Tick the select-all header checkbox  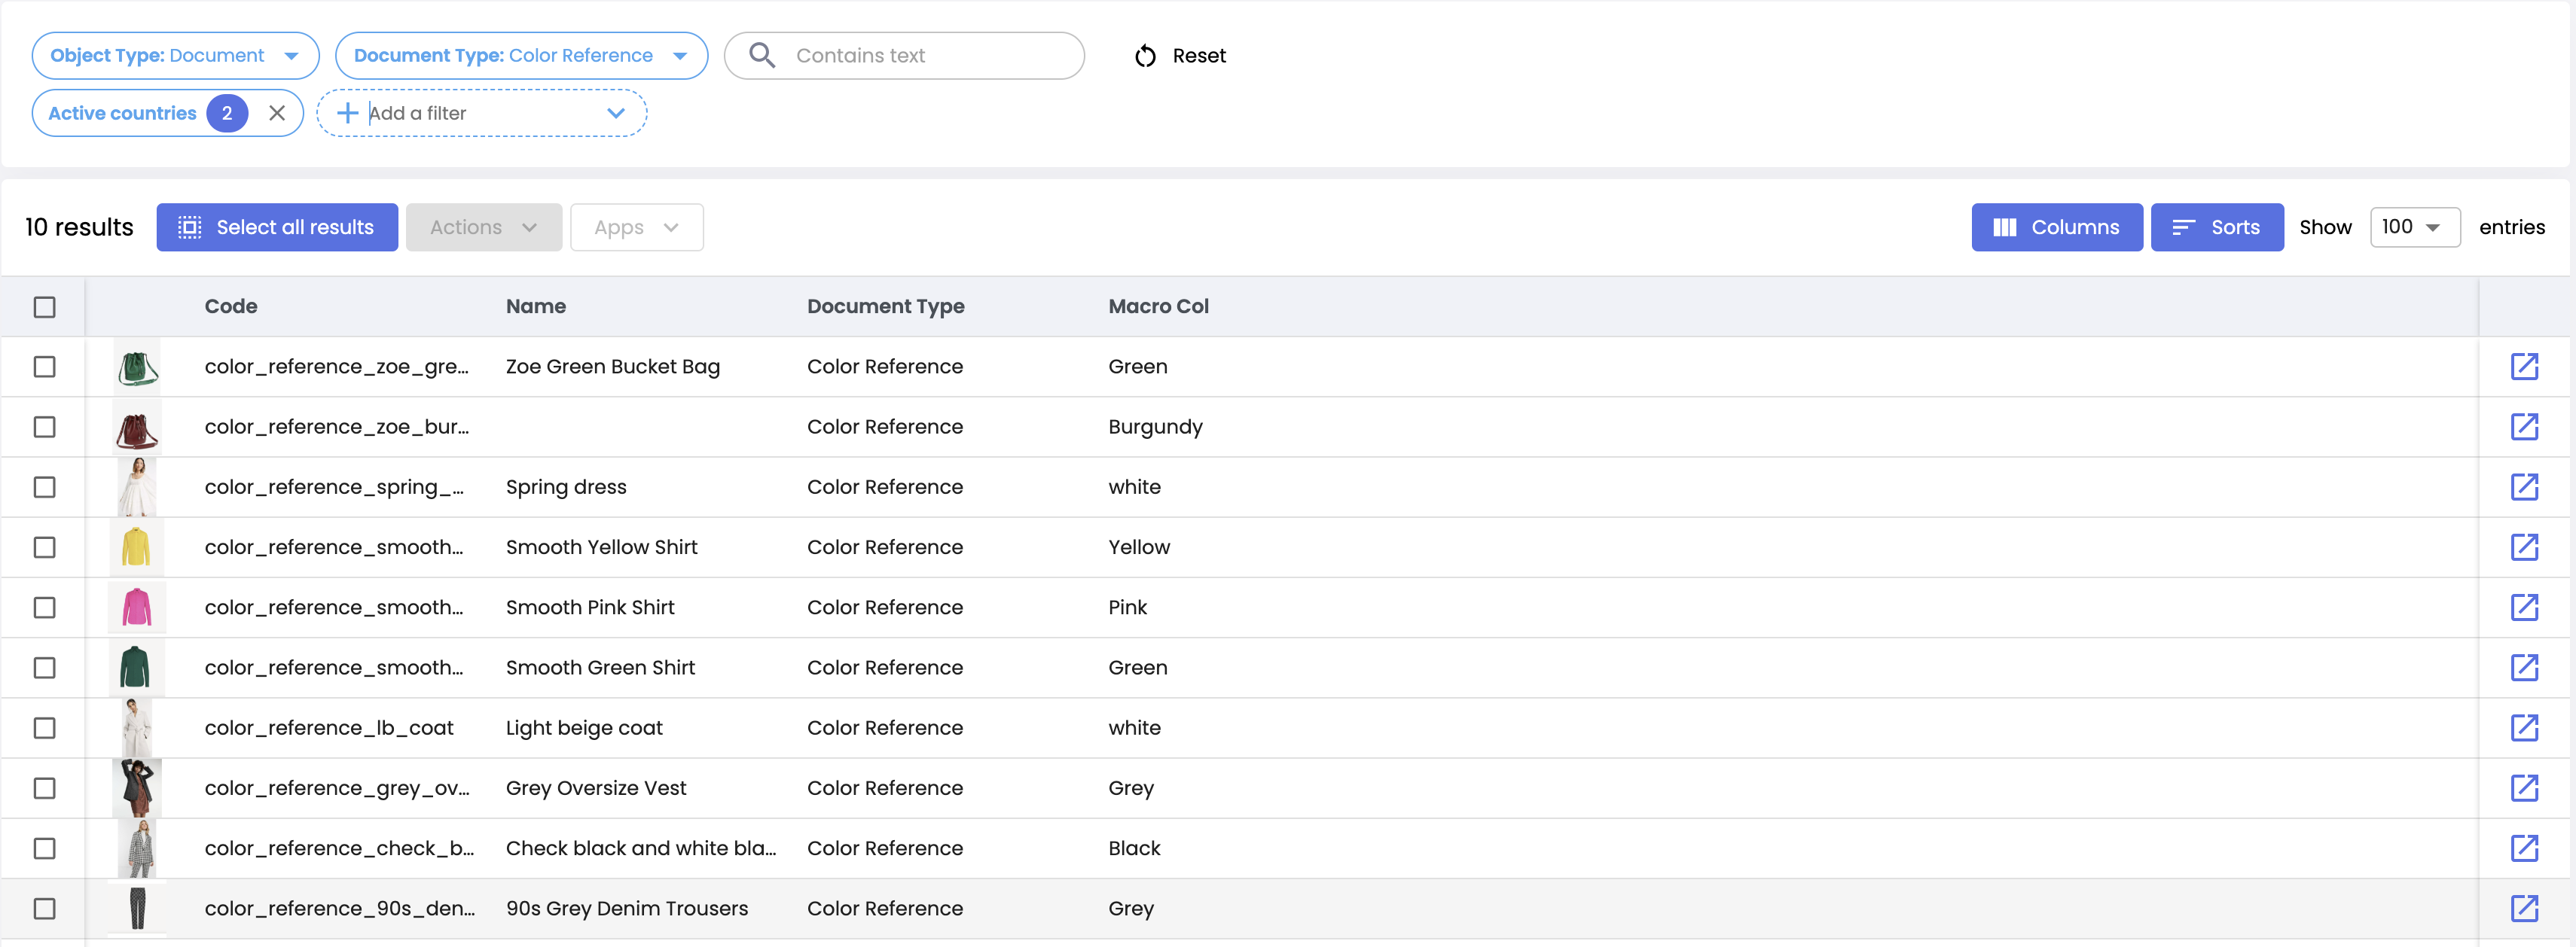(44, 306)
